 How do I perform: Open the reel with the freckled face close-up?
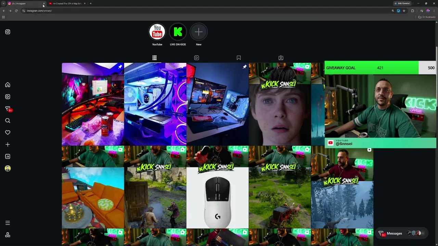[280, 104]
